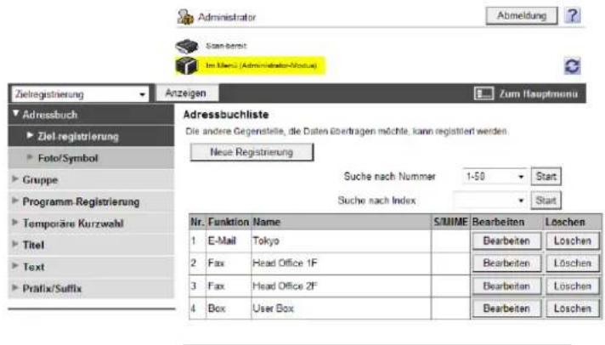
Task: Click the User Box name cell
Action: pos(341,308)
